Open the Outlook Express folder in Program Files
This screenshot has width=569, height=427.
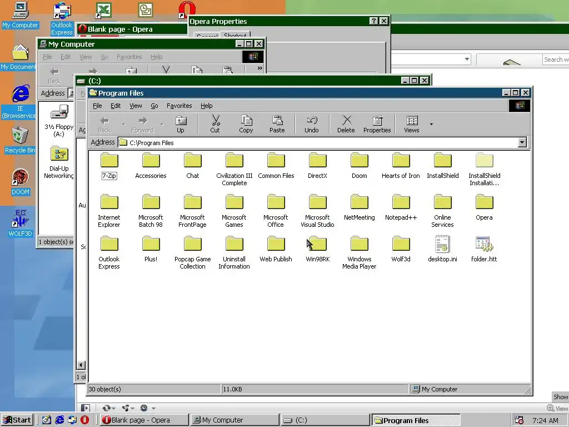tap(109, 253)
